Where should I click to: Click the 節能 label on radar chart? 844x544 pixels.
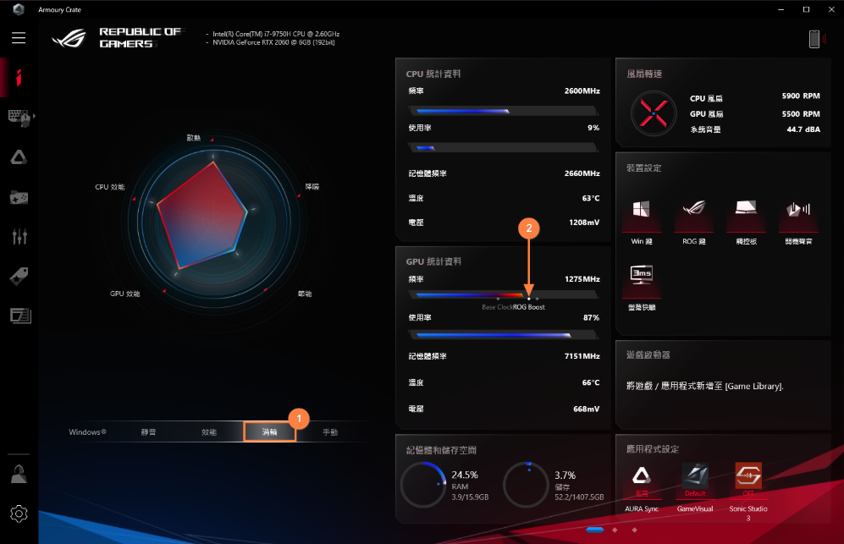click(305, 294)
